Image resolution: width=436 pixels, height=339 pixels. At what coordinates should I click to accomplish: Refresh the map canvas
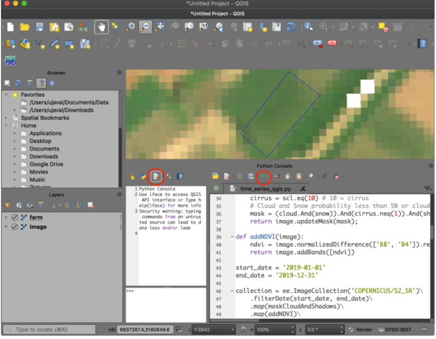point(291,27)
